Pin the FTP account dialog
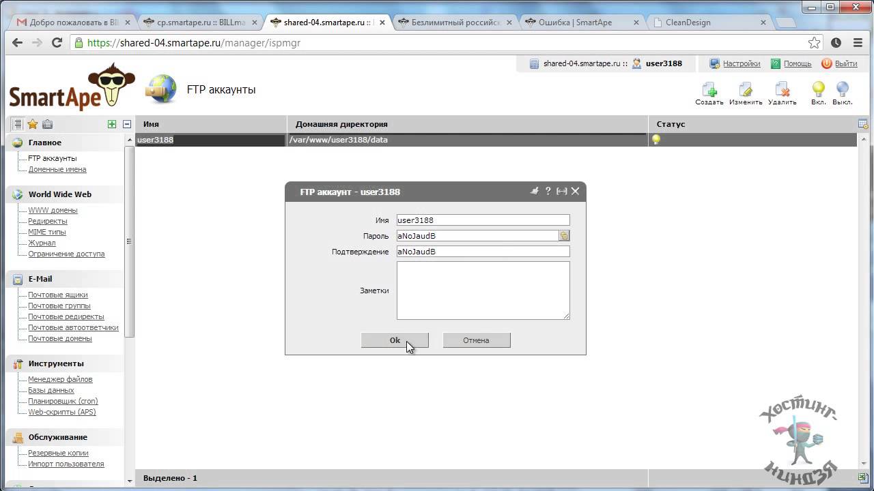The width and height of the screenshot is (874, 491). point(535,192)
